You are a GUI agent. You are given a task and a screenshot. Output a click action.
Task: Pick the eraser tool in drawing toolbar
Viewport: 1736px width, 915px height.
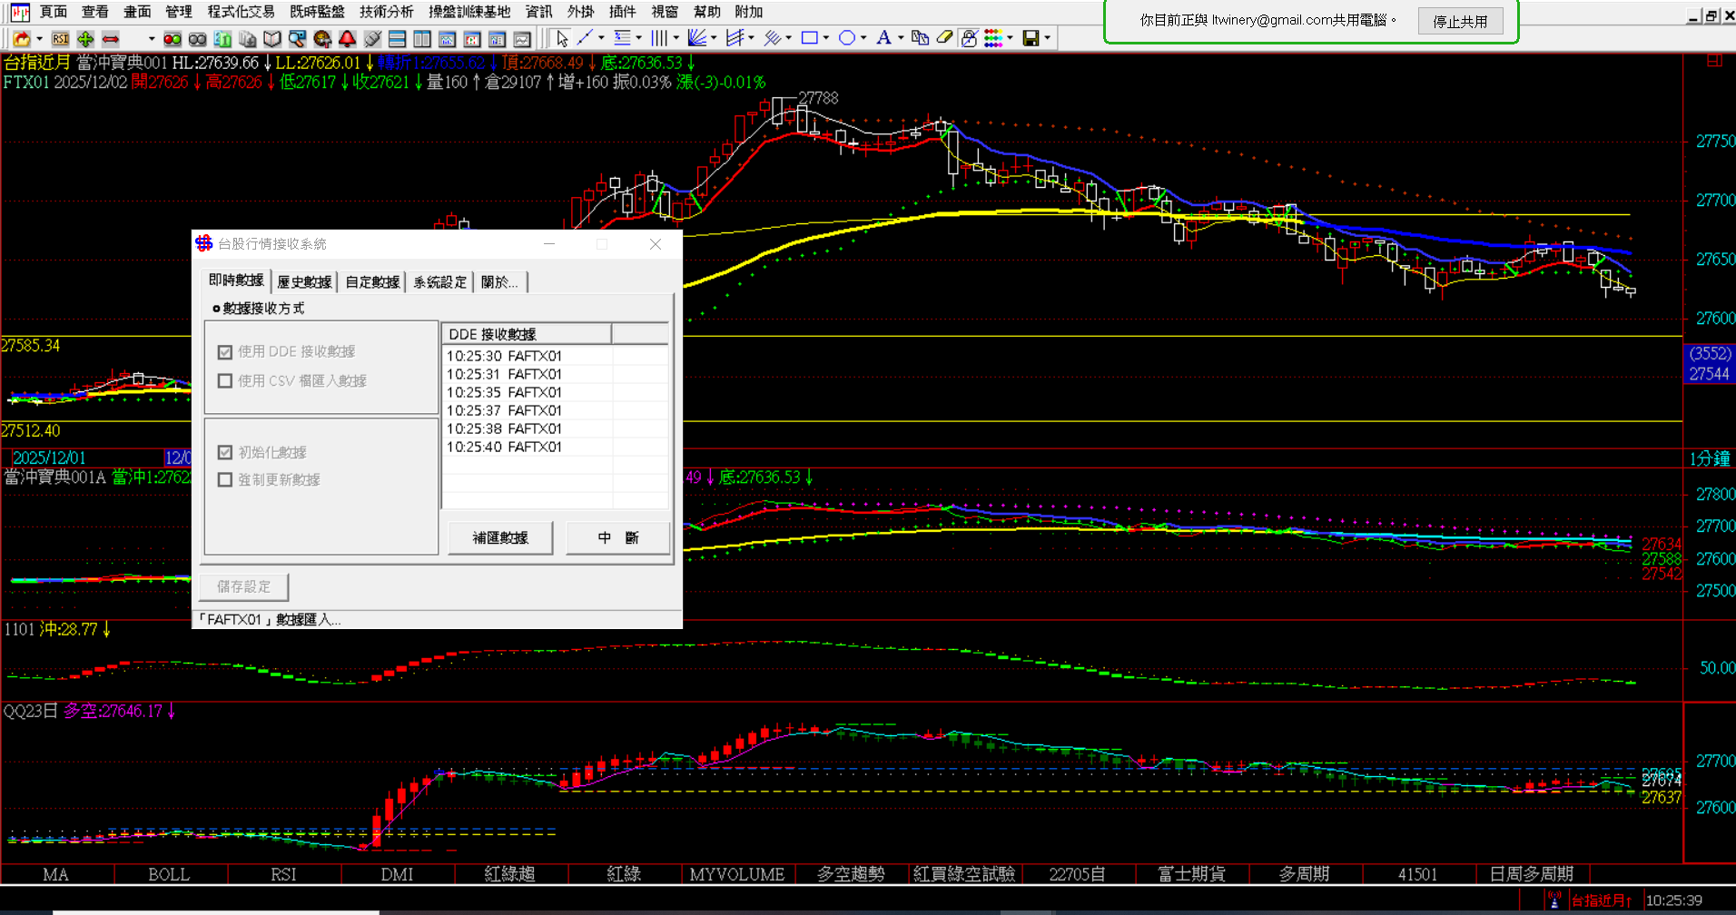pos(944,38)
